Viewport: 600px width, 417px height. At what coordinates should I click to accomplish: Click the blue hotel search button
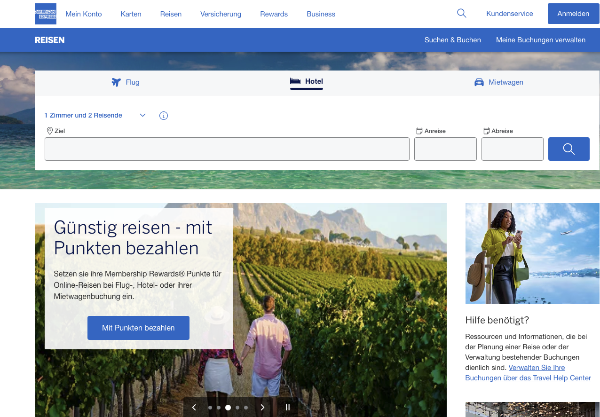(x=568, y=149)
